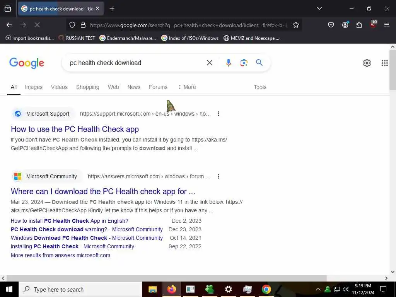Open a new tab with plus button
Viewport: 396px width, 297px height.
(x=112, y=9)
